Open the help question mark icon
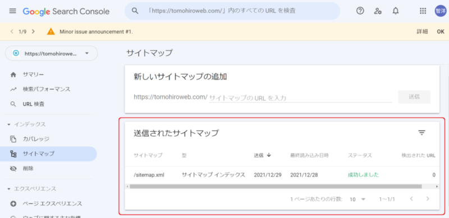The width and height of the screenshot is (449, 218). click(360, 11)
